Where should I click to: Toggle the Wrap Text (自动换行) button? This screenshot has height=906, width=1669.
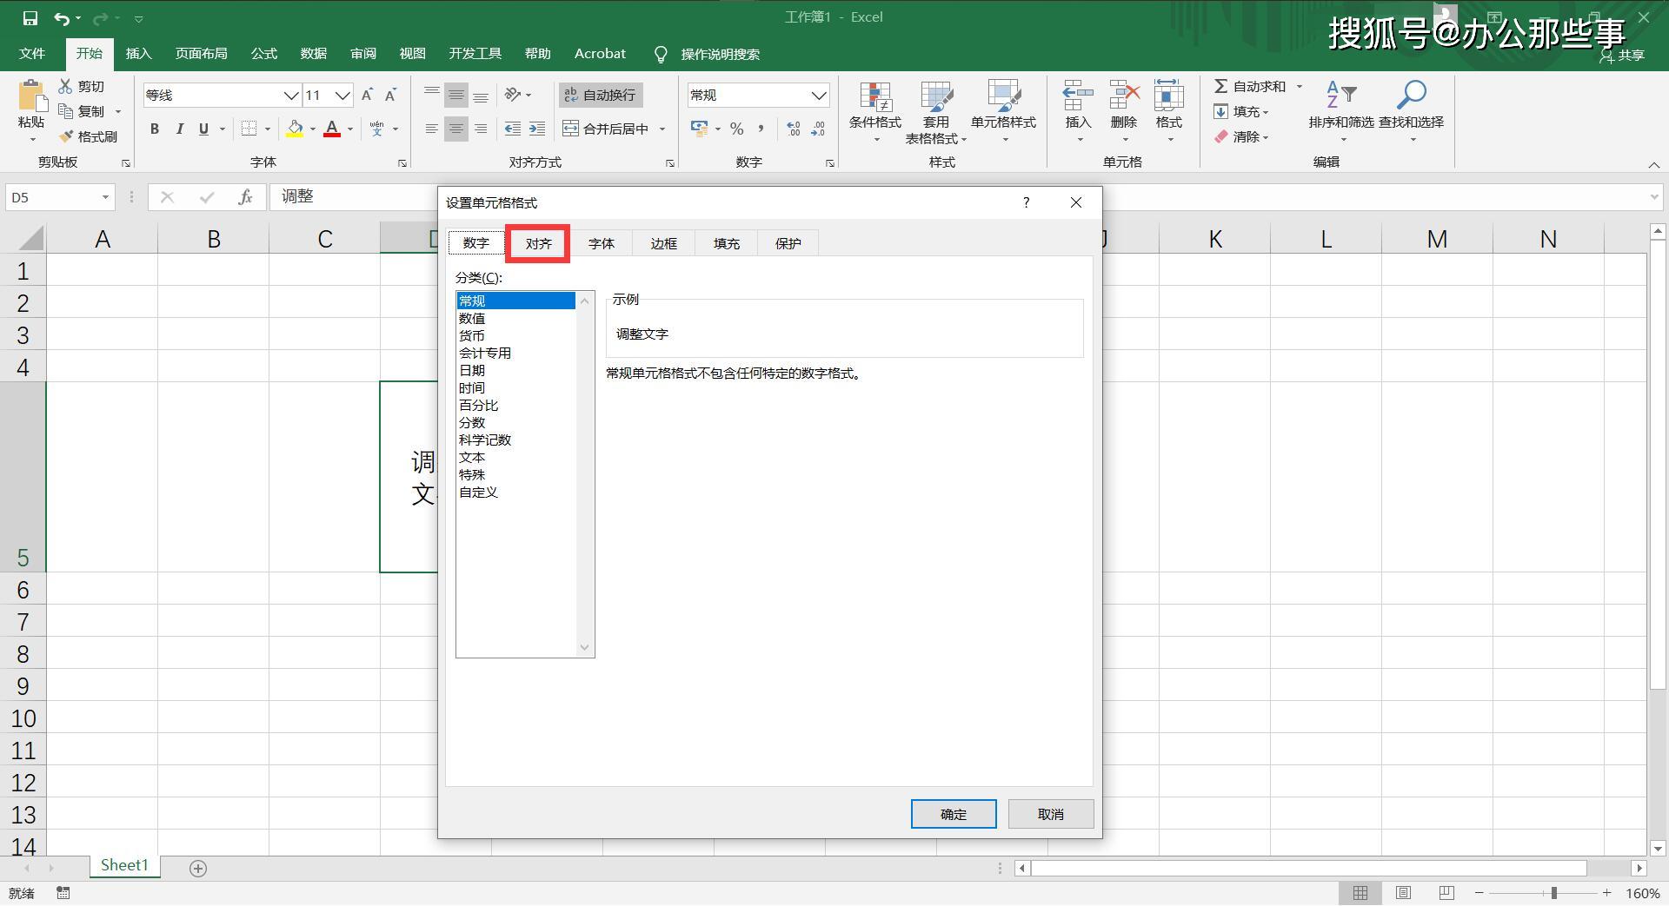pyautogui.click(x=601, y=95)
